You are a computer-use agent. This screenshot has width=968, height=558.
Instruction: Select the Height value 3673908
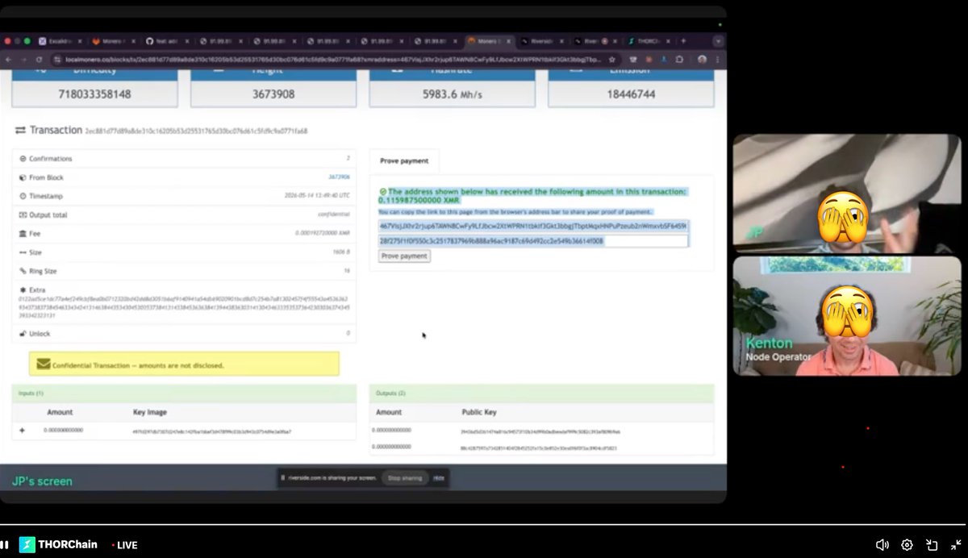tap(273, 94)
